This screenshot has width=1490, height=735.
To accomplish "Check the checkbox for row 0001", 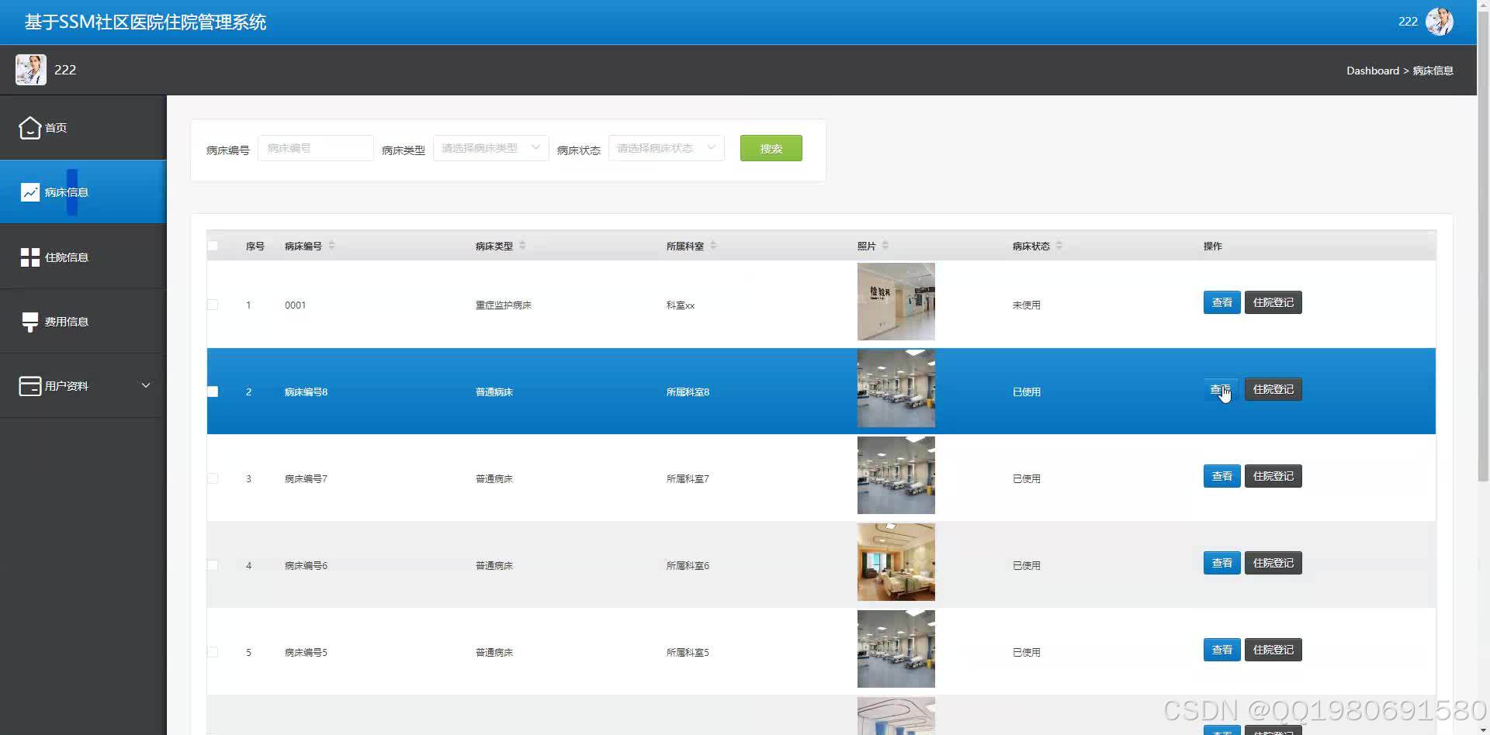I will pos(213,305).
